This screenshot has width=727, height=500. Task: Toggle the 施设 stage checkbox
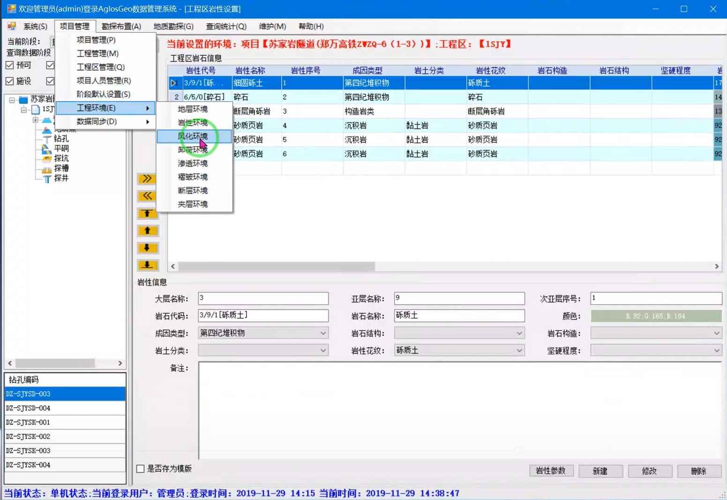(10, 81)
